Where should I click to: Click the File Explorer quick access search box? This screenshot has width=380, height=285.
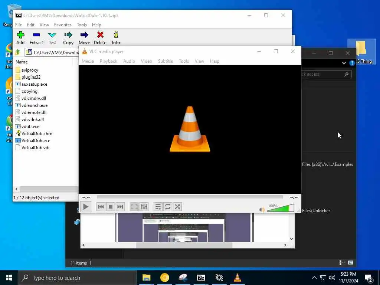coord(326,74)
